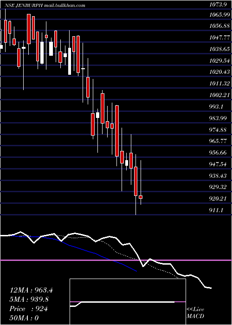Viewport: 232px width, 325px height.
Task: Click the pink horizontal line in the MACD box
Action: 128,302
